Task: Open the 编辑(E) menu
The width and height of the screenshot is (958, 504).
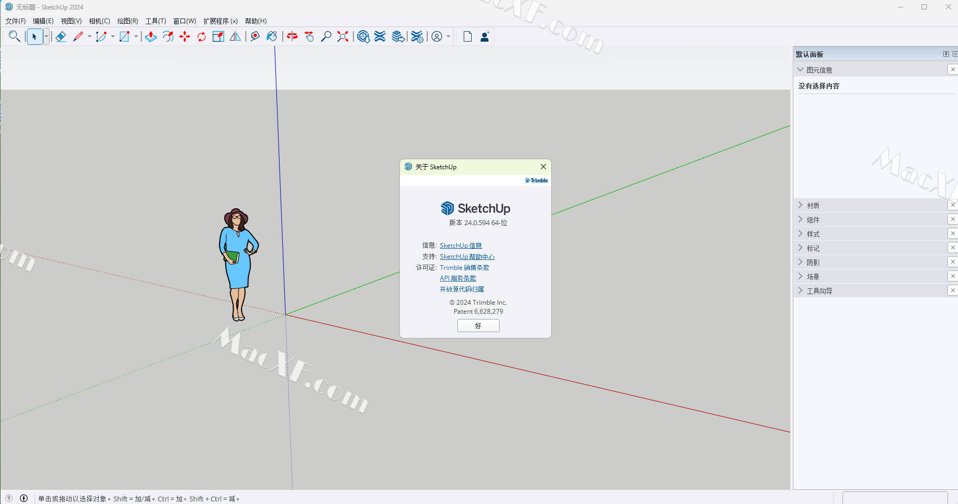Action: pyautogui.click(x=43, y=21)
